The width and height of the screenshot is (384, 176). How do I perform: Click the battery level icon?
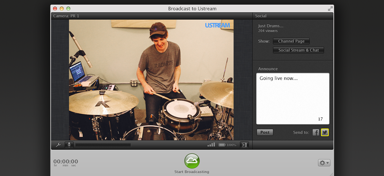coord(222,145)
